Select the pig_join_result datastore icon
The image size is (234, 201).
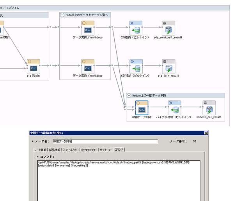tap(168, 66)
